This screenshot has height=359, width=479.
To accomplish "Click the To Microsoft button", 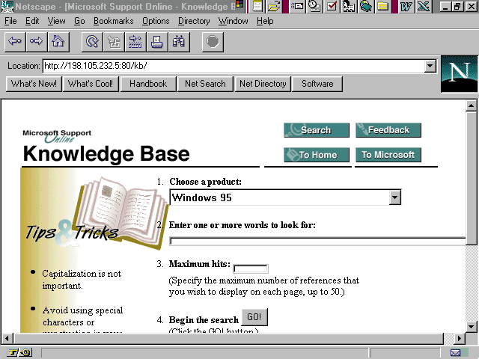I will click(388, 155).
